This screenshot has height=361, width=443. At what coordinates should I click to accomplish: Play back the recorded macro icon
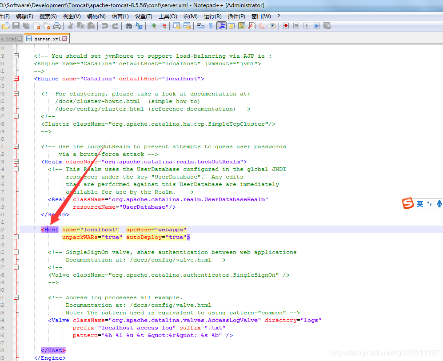coord(306,26)
